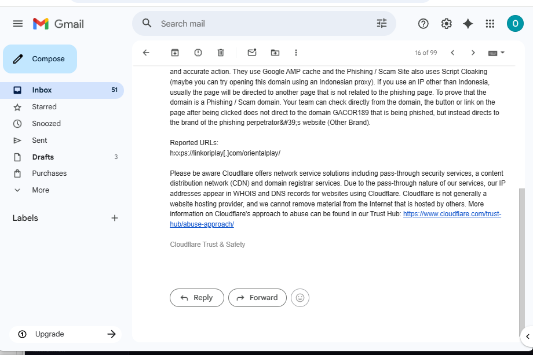Click the email vertical scrollbar
Screen dimensions: 533x355
(x=522, y=262)
